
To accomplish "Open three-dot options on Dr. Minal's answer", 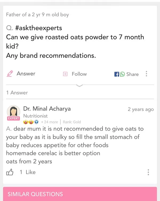I will (148, 172).
